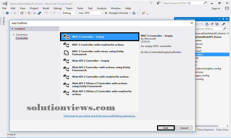Click the Cancel button
Viewport: 231px width, 138px height.
click(184, 128)
